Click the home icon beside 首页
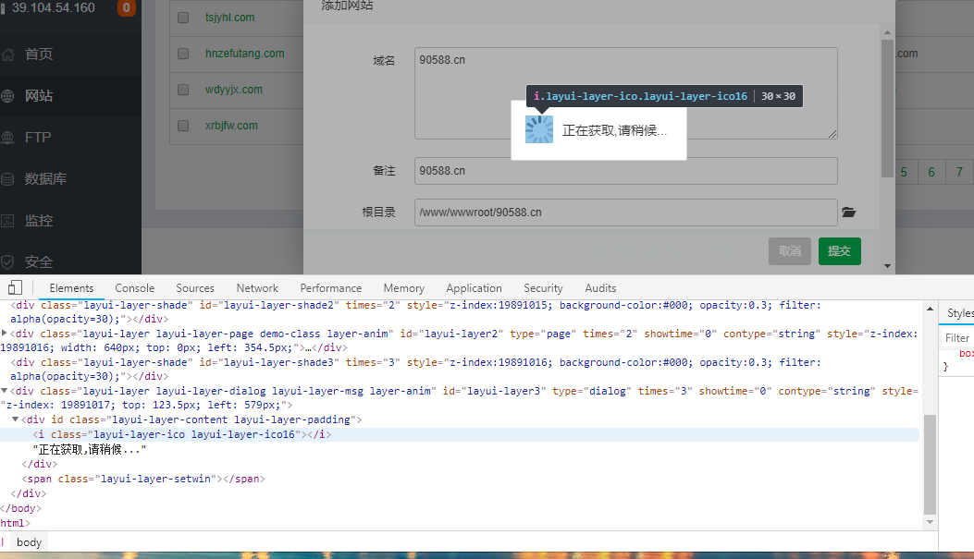 point(7,55)
